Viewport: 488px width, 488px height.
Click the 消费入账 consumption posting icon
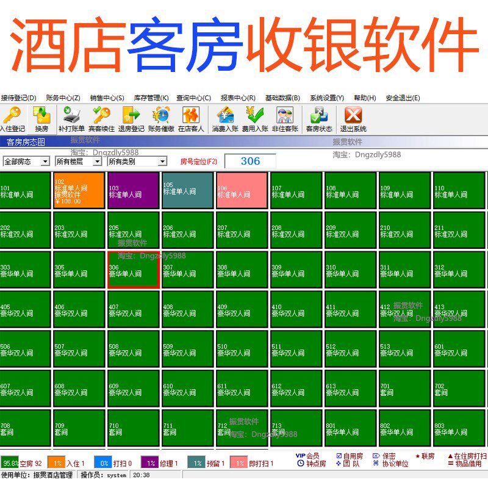(225, 118)
